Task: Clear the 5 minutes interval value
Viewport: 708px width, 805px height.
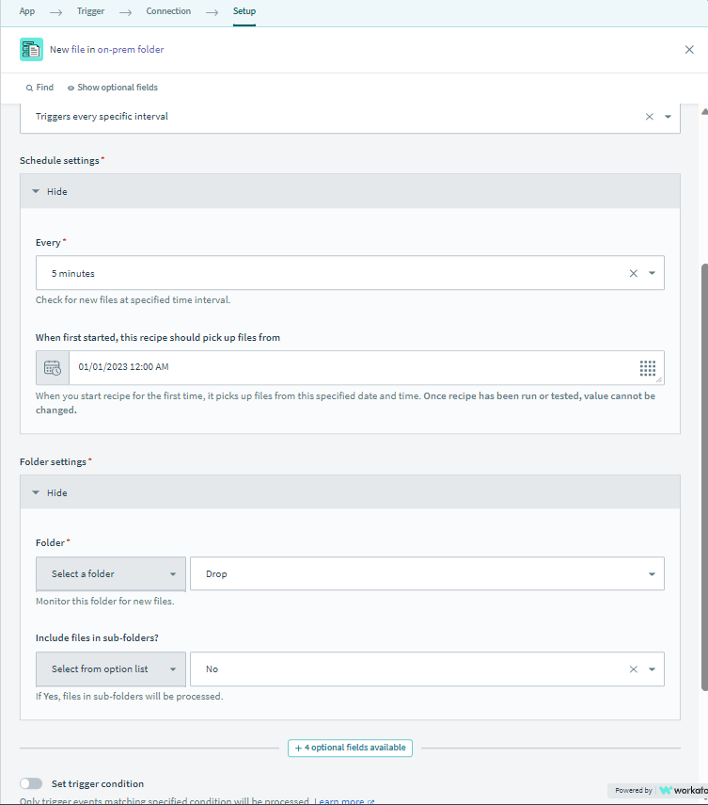Action: (633, 274)
